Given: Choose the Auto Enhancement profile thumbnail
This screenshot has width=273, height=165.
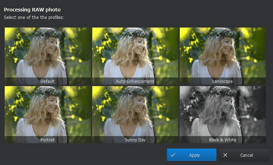Looking at the screenshot, I should click(135, 56).
